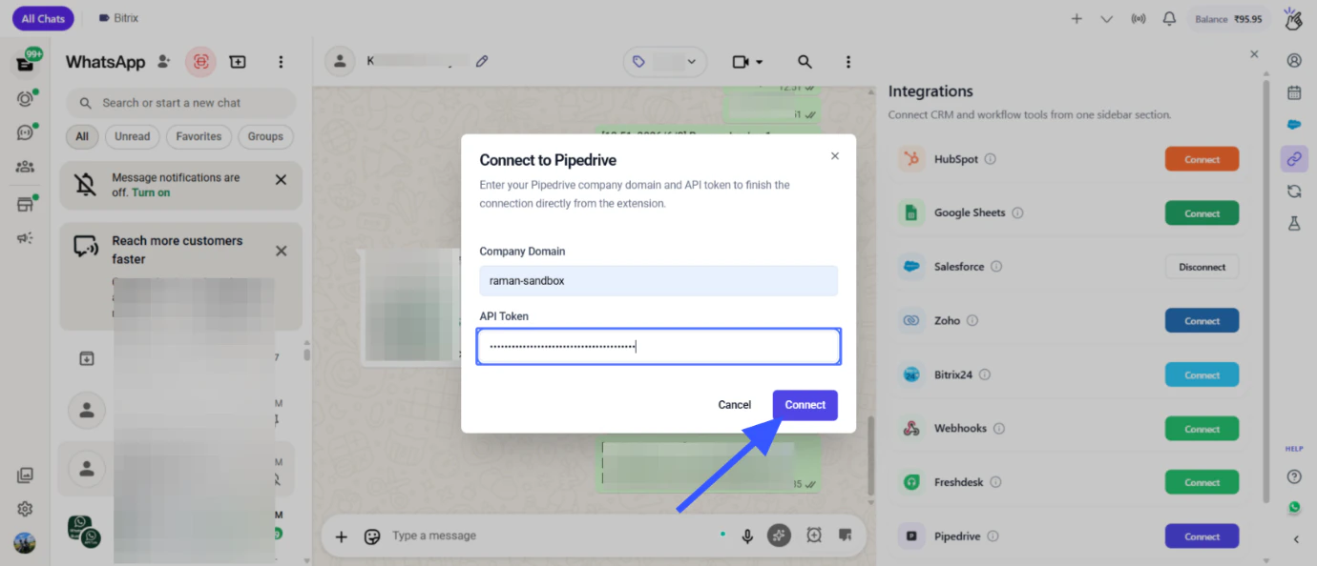Screen dimensions: 1317x566
Task: Show info for Freshdesk integration
Action: (x=995, y=482)
